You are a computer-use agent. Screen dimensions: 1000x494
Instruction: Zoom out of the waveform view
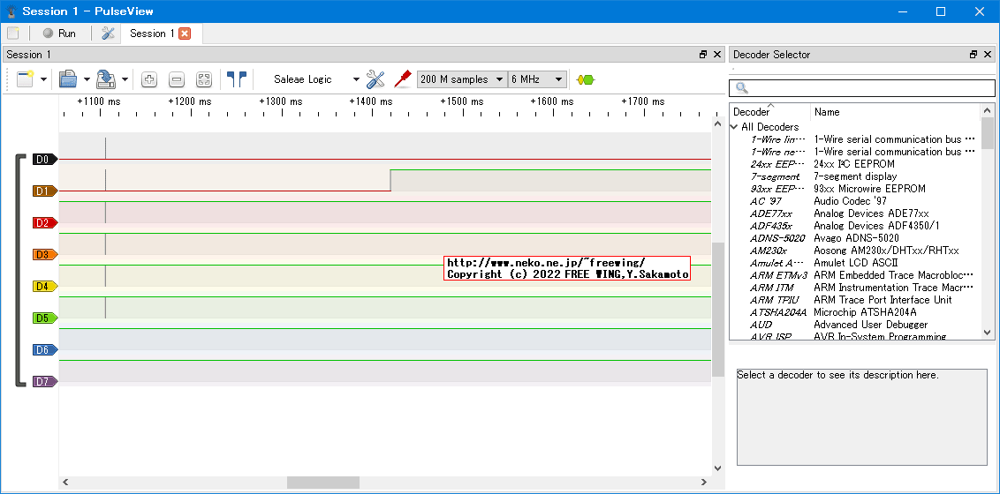[177, 79]
